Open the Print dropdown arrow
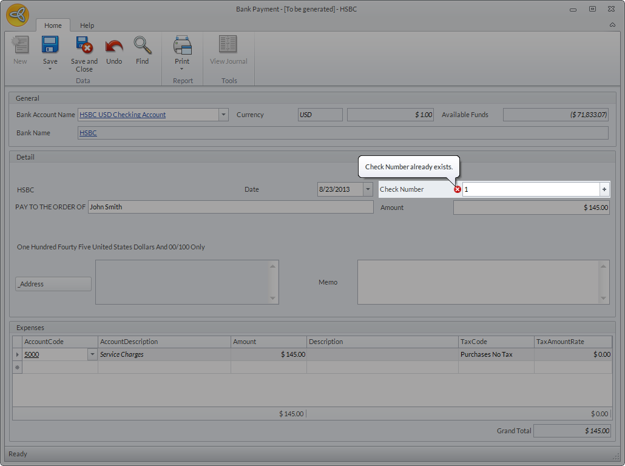The image size is (625, 466). [x=182, y=69]
